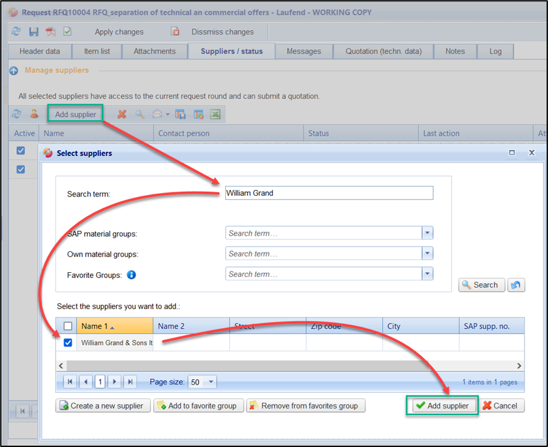Click into the Search term input field

(328, 193)
